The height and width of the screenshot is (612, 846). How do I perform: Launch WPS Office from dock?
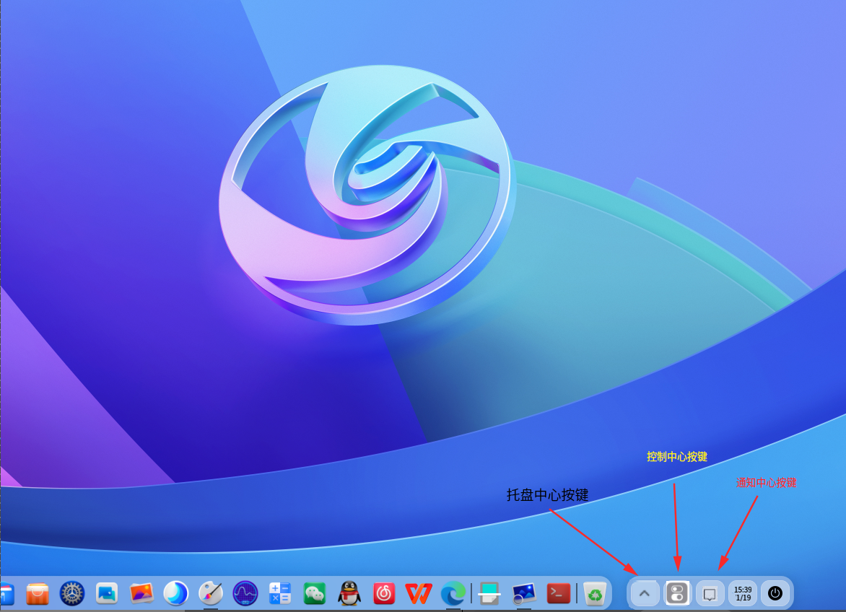click(419, 593)
